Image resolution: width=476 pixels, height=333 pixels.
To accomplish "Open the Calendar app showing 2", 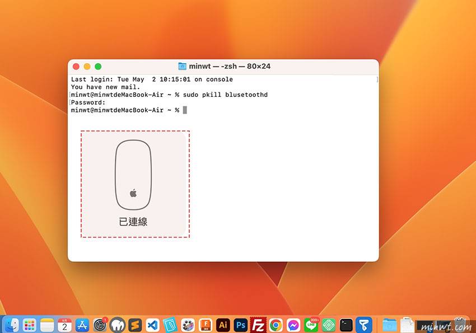I will pyautogui.click(x=64, y=325).
